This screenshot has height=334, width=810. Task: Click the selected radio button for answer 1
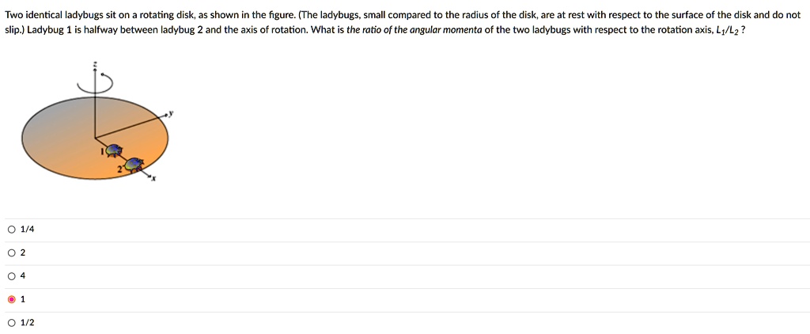pos(11,299)
